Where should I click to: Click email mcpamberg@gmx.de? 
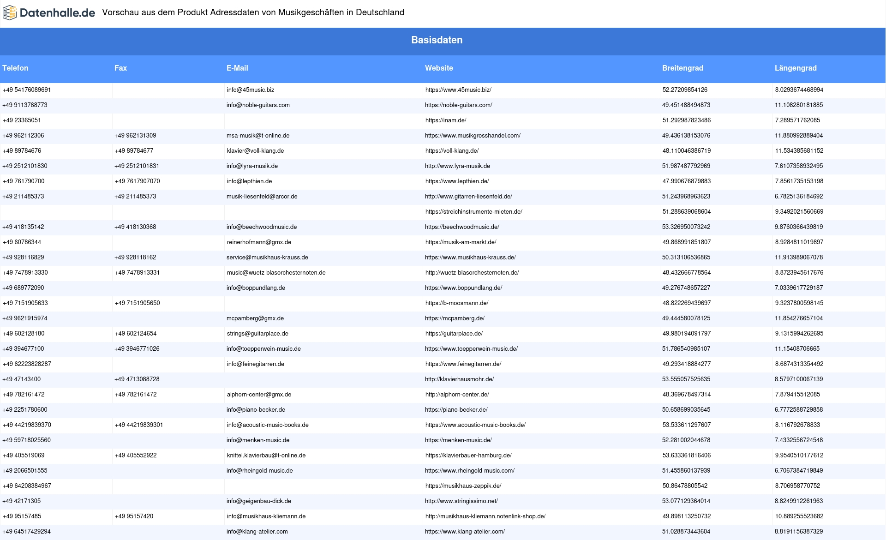pos(255,318)
